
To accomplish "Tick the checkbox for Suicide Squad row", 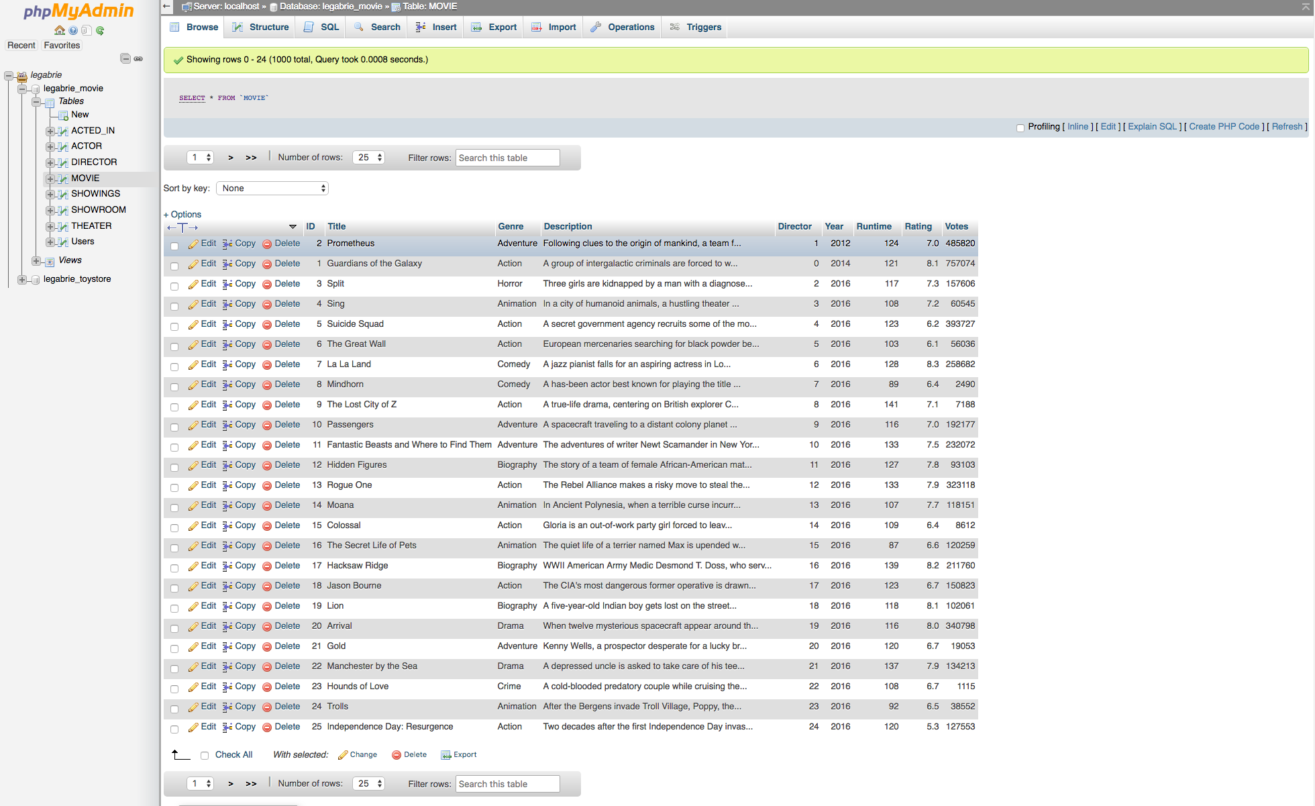I will [x=174, y=327].
